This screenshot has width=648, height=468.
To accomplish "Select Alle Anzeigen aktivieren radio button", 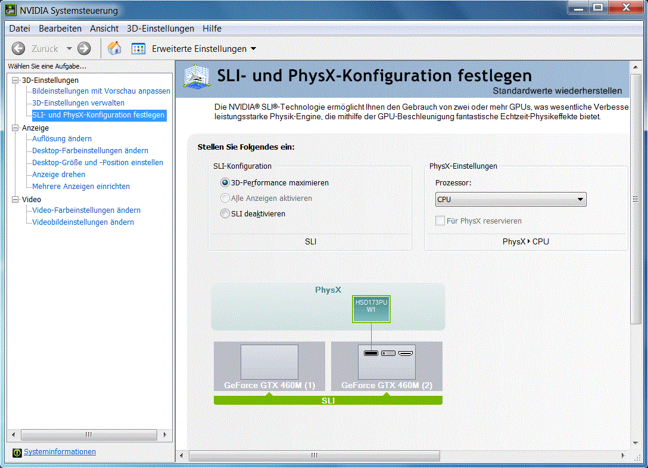I will tap(225, 198).
